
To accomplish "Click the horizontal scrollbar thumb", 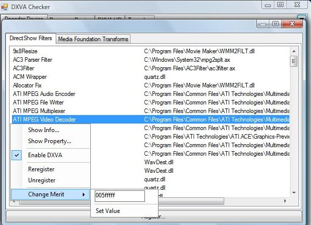I will coord(121,201).
